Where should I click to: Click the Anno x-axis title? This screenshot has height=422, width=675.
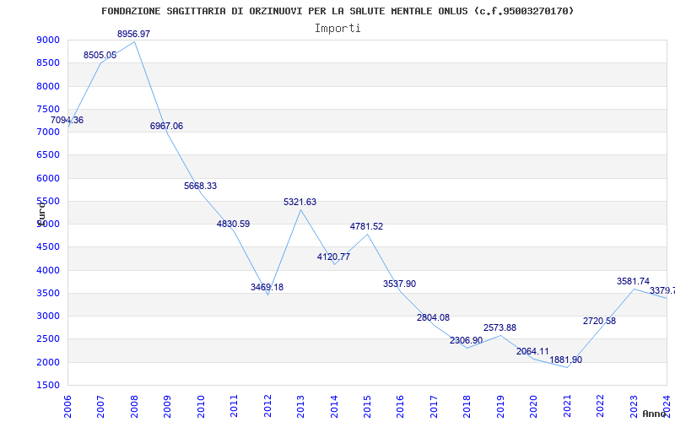click(x=653, y=414)
